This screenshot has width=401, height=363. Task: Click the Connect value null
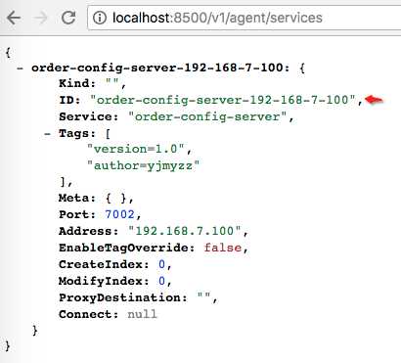142,314
